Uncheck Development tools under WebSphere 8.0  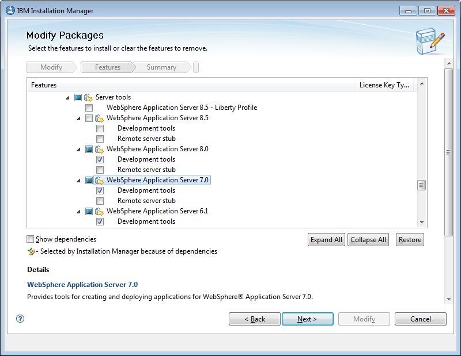coord(100,159)
